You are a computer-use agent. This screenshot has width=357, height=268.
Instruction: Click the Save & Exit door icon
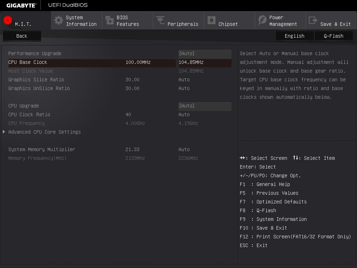(313, 20)
